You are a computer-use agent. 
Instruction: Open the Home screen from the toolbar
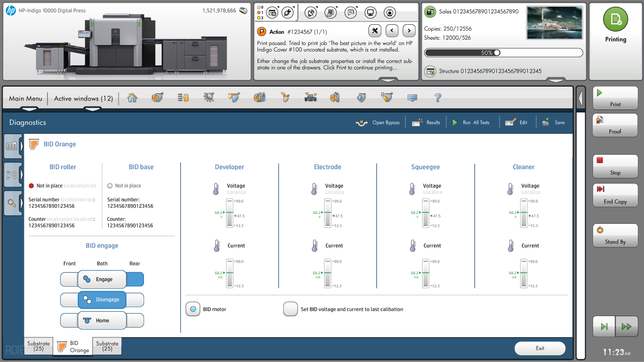pos(132,97)
